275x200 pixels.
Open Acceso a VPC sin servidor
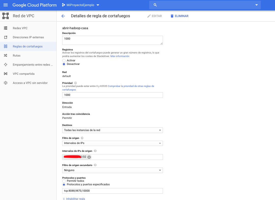pos(28,83)
